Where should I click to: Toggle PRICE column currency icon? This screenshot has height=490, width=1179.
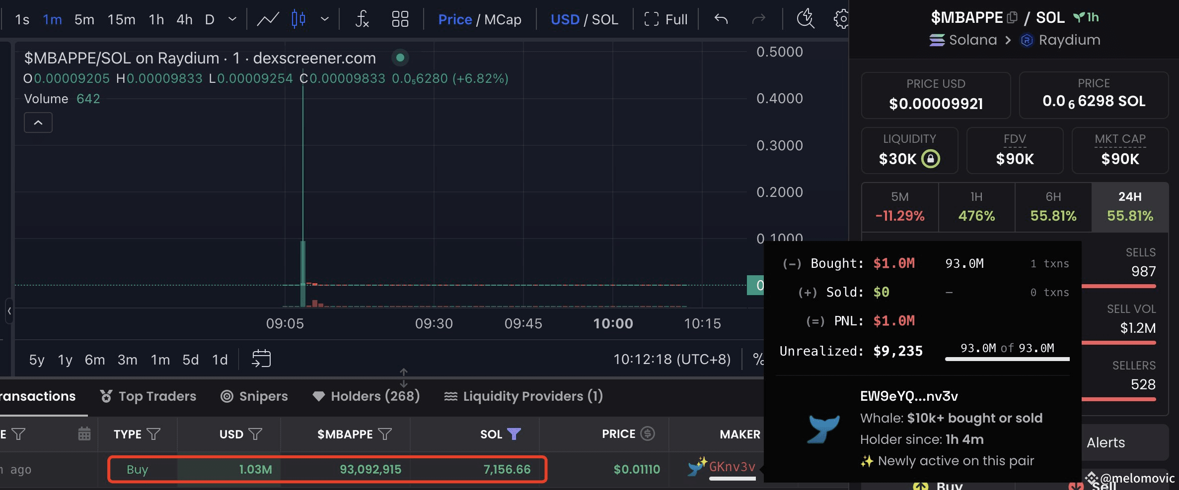[x=648, y=434]
